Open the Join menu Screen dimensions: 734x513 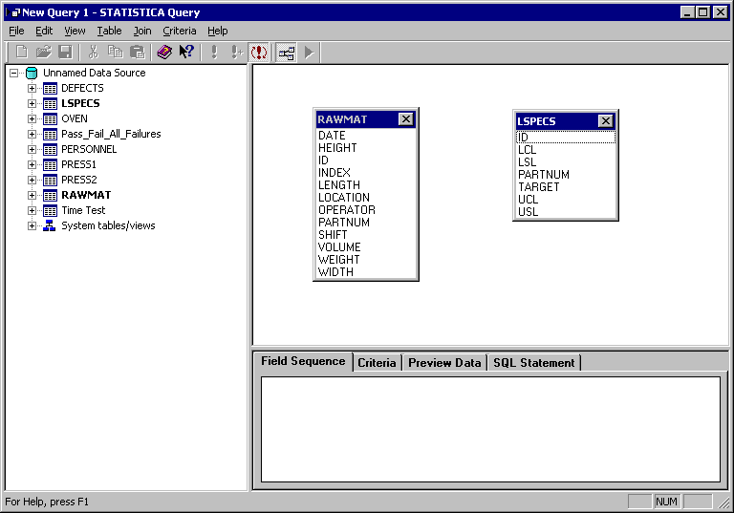point(141,31)
